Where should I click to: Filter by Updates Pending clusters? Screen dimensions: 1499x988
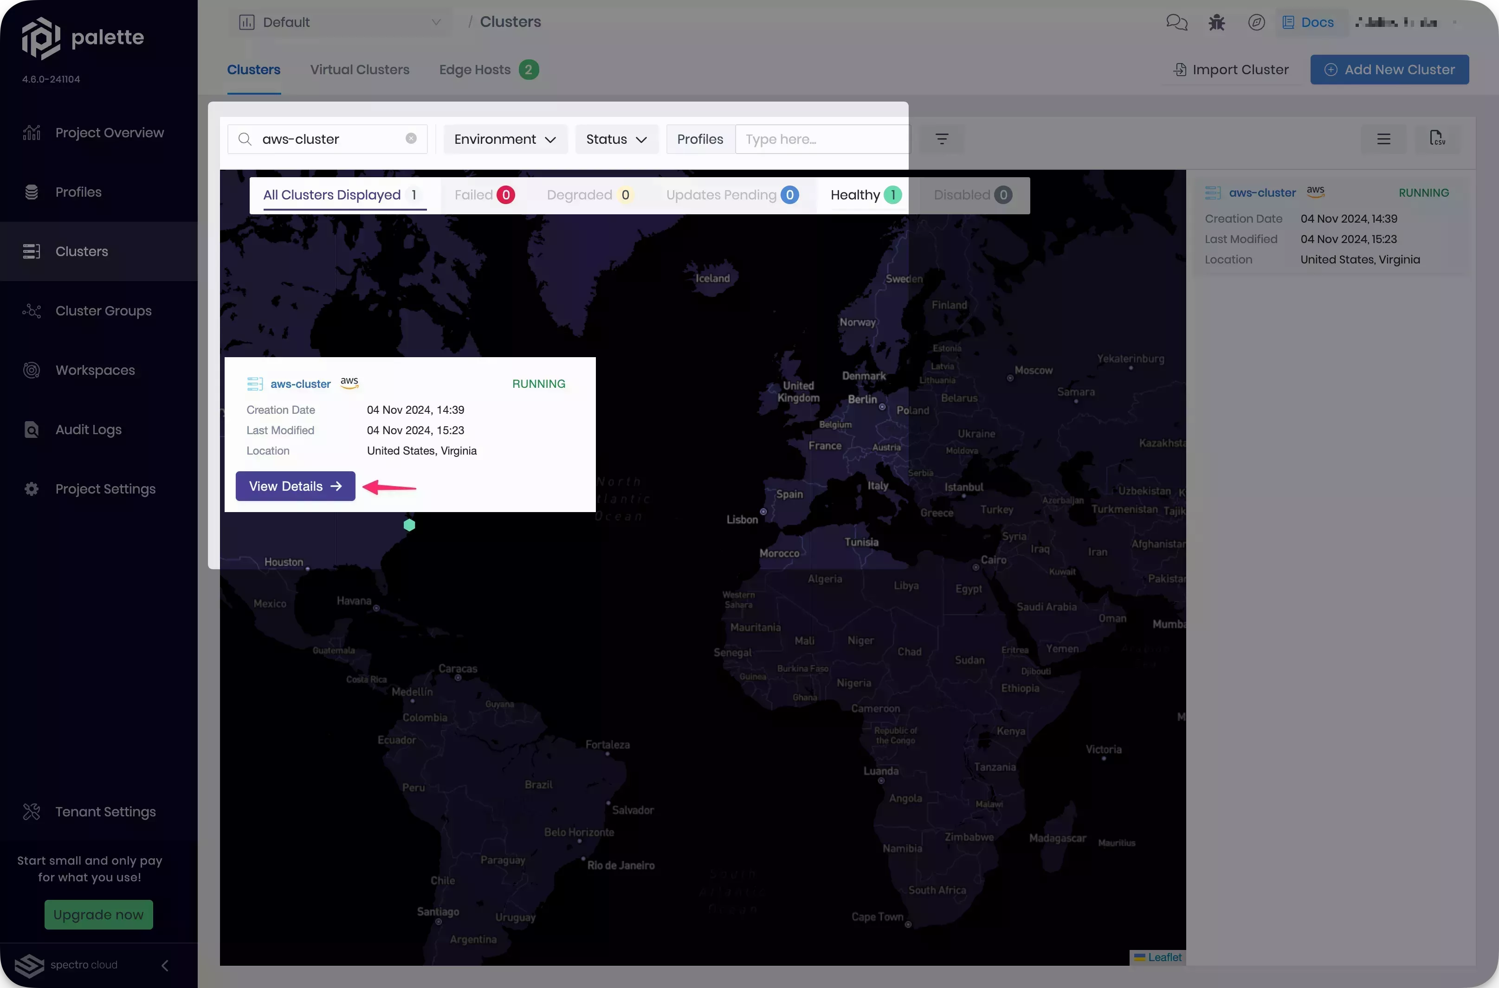coord(732,195)
